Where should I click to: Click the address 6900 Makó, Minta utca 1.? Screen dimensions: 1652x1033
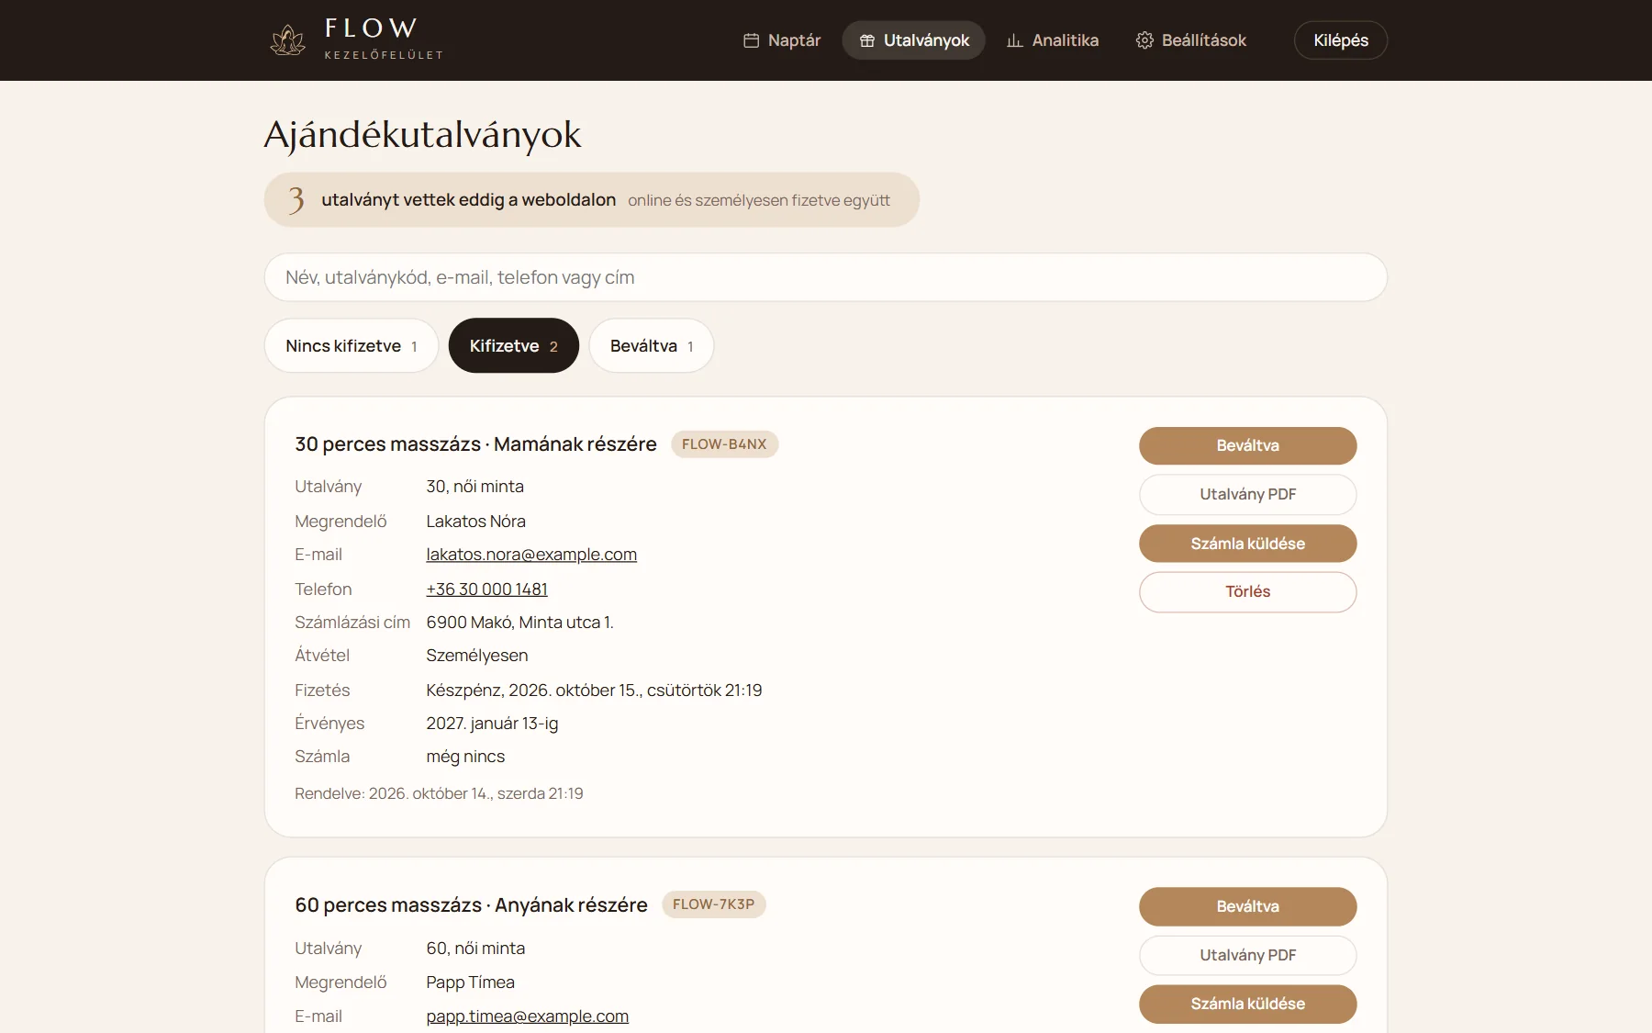pos(519,623)
